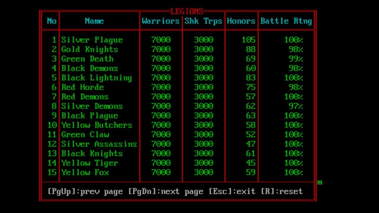Select the Yellow Butchers legion name

pos(97,125)
